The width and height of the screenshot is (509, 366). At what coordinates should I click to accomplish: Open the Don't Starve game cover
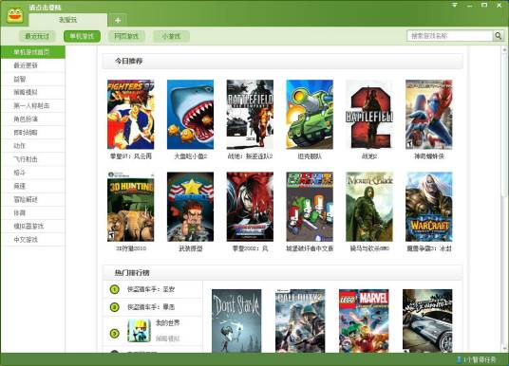[236, 320]
